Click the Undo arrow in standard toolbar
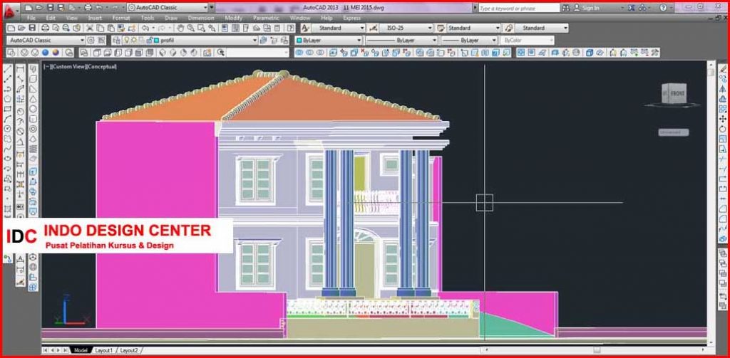 click(145, 28)
